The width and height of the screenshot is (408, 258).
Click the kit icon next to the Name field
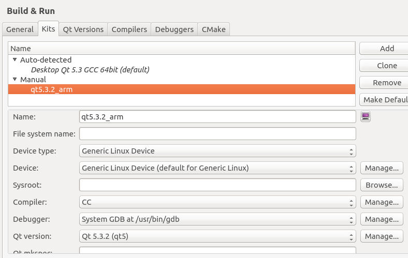tap(366, 117)
